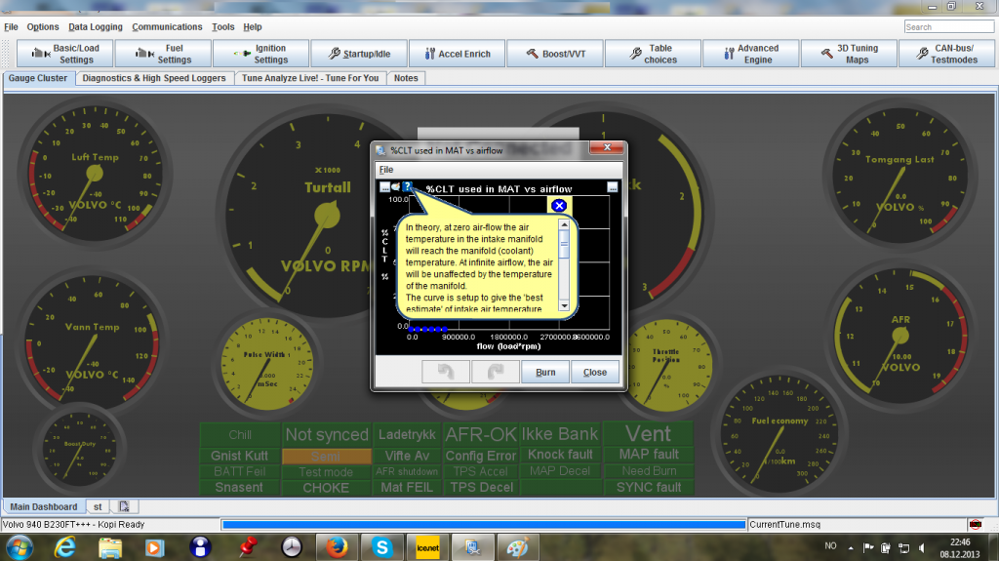Switch to Diagnostics & High Speed Loggers tab
This screenshot has width=999, height=561.
pyautogui.click(x=154, y=78)
